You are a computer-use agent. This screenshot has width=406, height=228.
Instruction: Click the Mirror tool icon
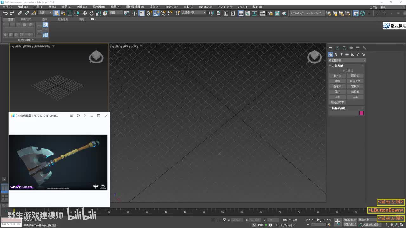click(x=211, y=13)
